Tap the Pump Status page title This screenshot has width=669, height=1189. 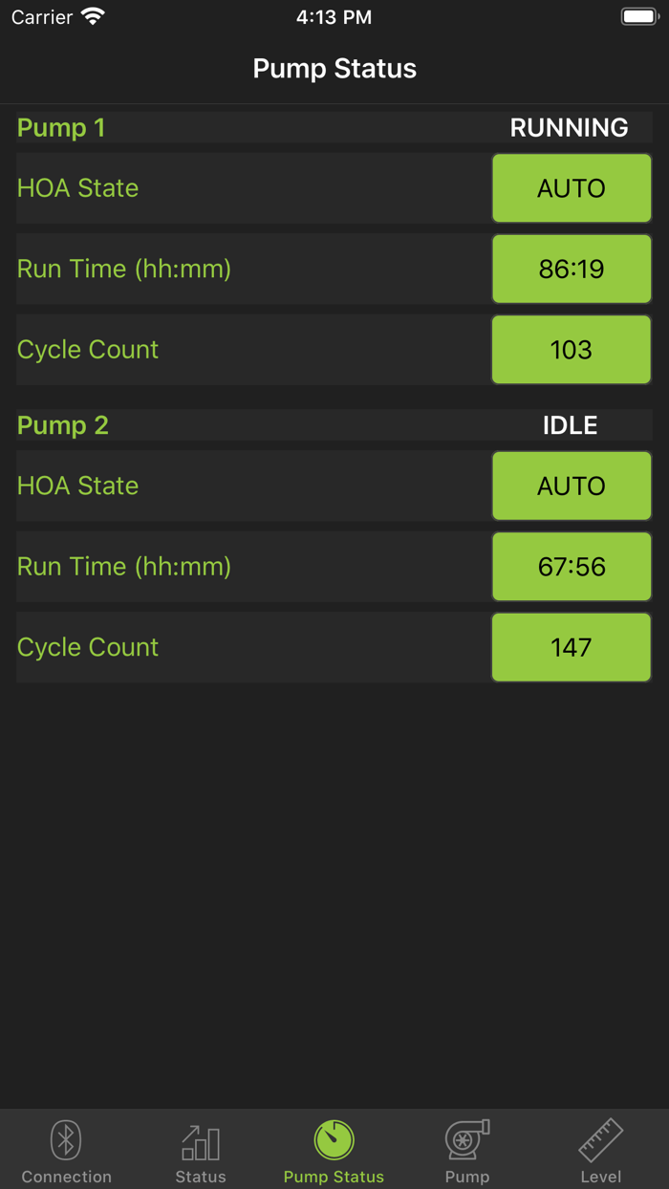[334, 69]
